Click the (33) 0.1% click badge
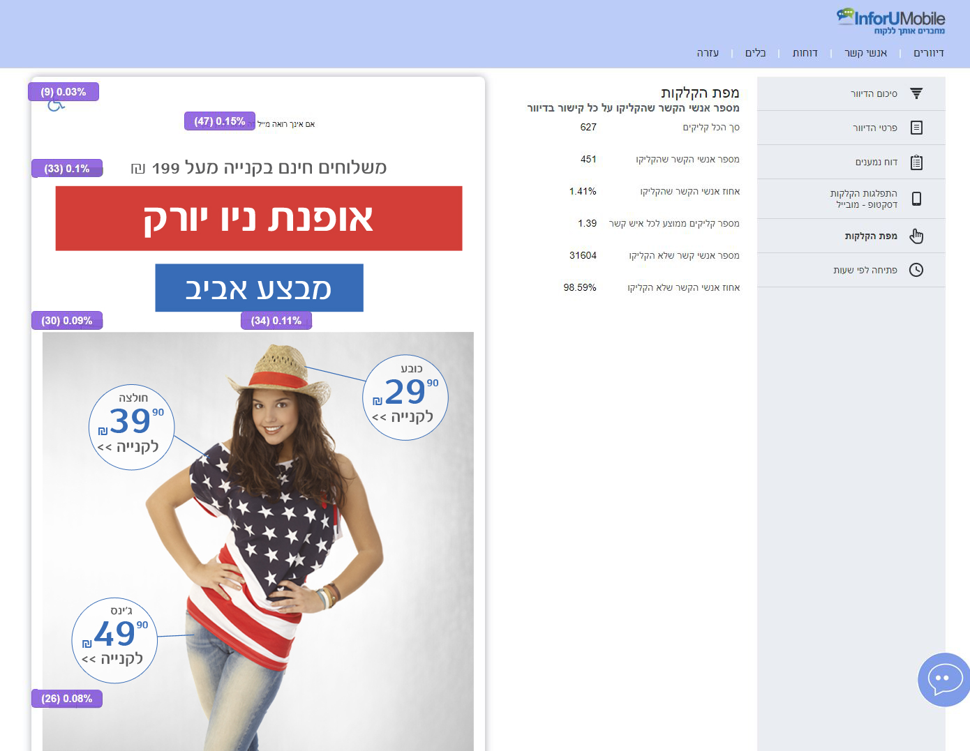 click(67, 169)
